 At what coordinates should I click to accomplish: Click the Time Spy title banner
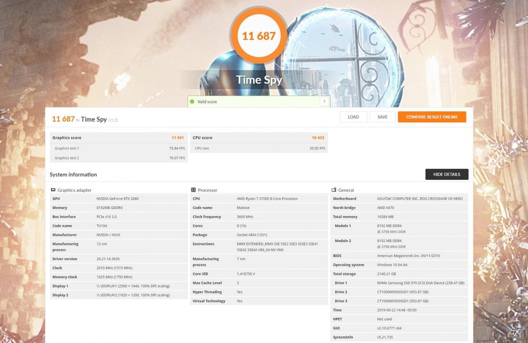(x=258, y=80)
